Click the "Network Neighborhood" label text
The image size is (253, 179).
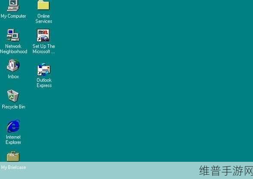click(14, 49)
